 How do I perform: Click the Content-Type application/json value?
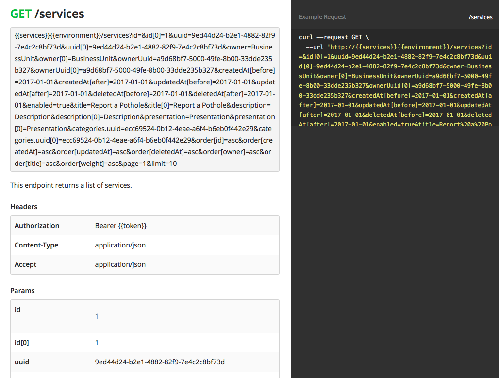click(x=121, y=245)
